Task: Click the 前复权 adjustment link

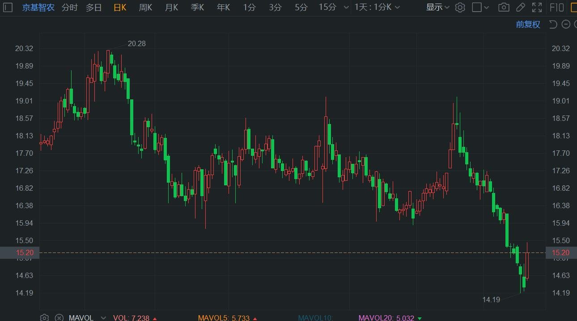Action: [x=528, y=24]
